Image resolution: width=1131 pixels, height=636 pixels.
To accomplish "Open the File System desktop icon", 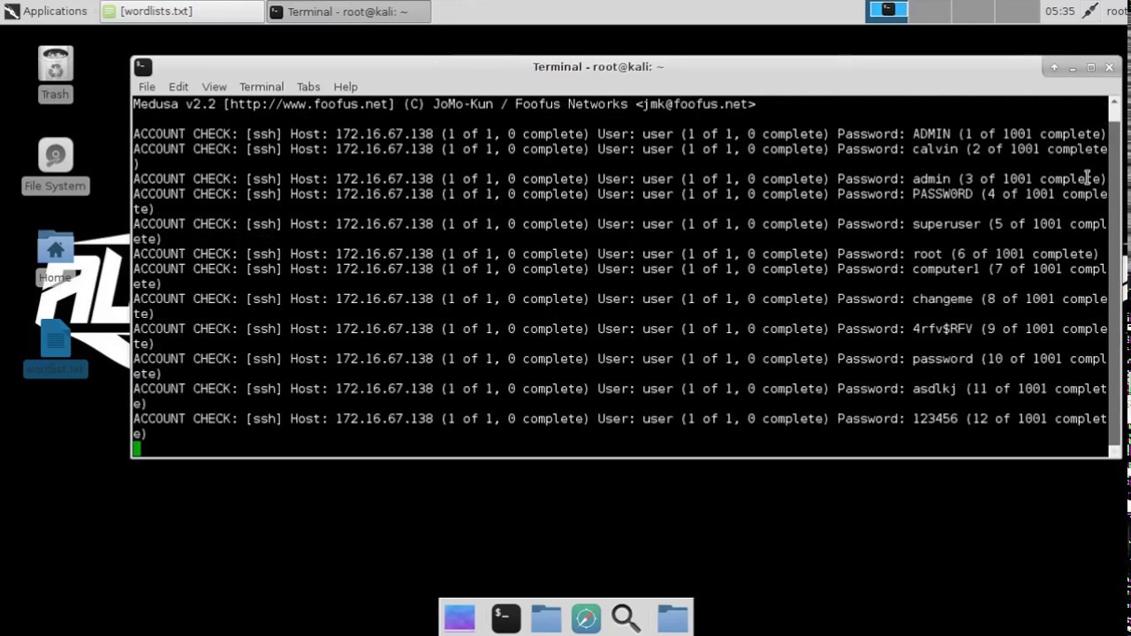I will pyautogui.click(x=55, y=165).
